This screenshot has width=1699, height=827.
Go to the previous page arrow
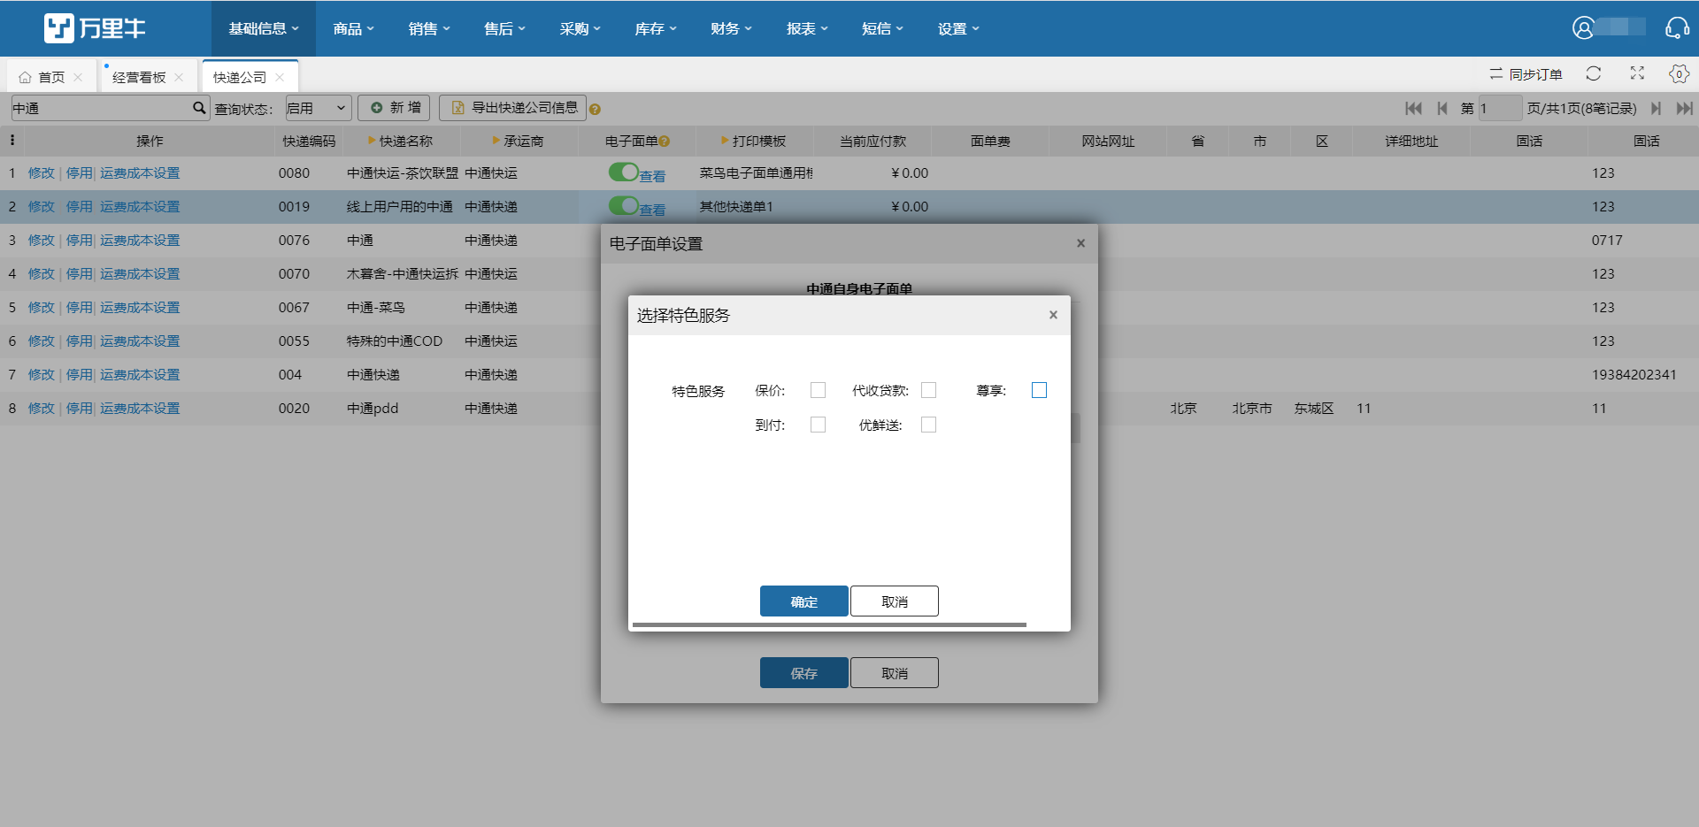1442,108
